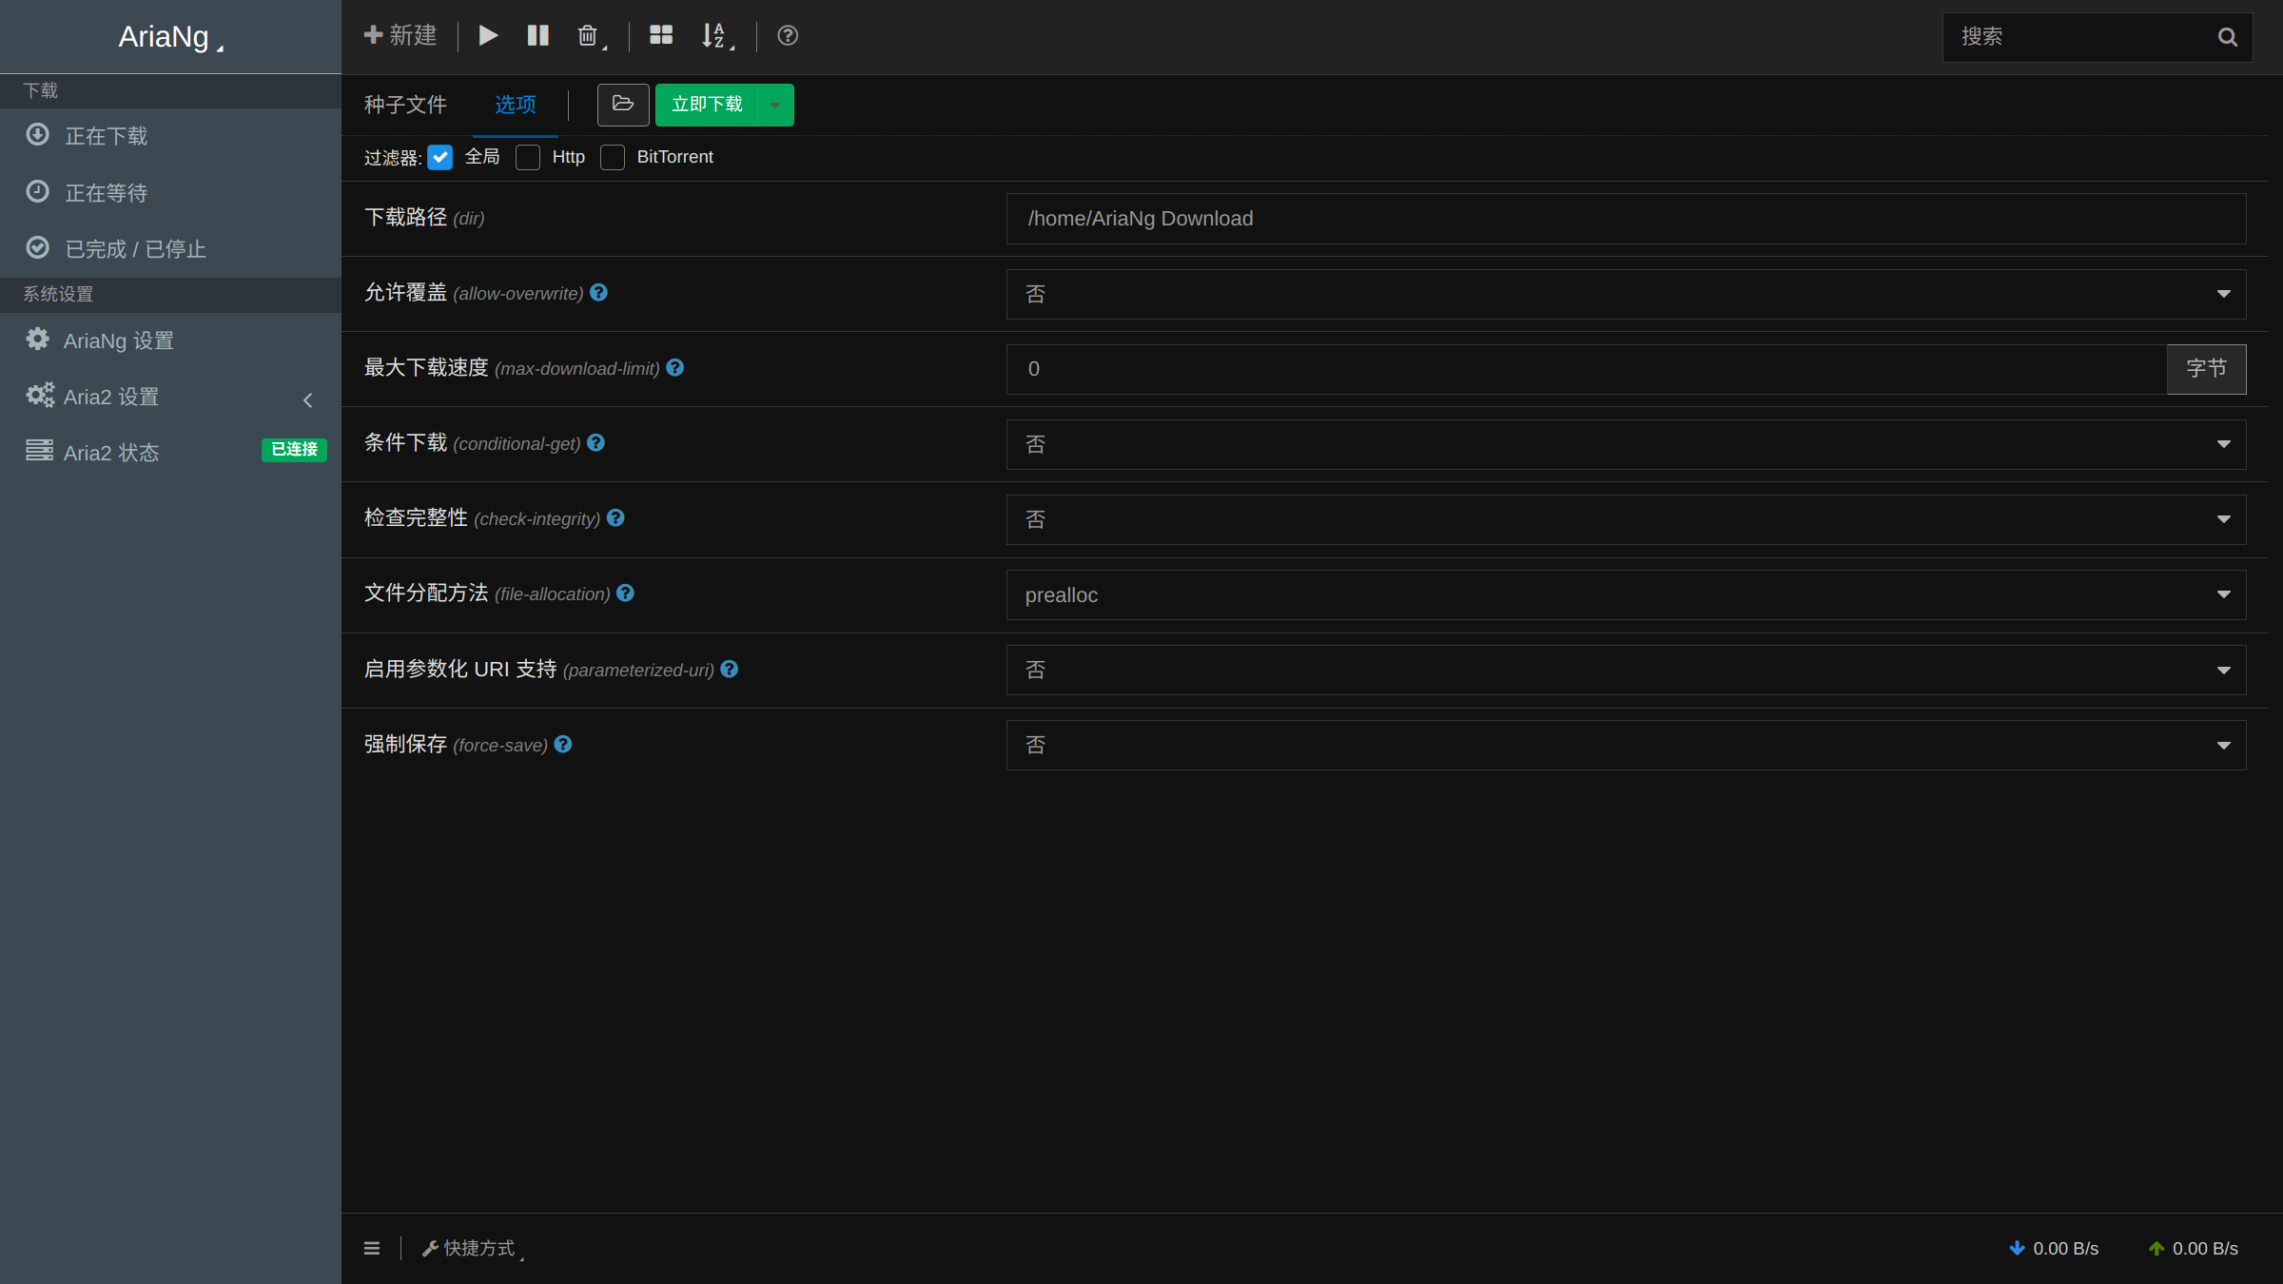Click the 下载路径 (dir) label

[x=424, y=218]
